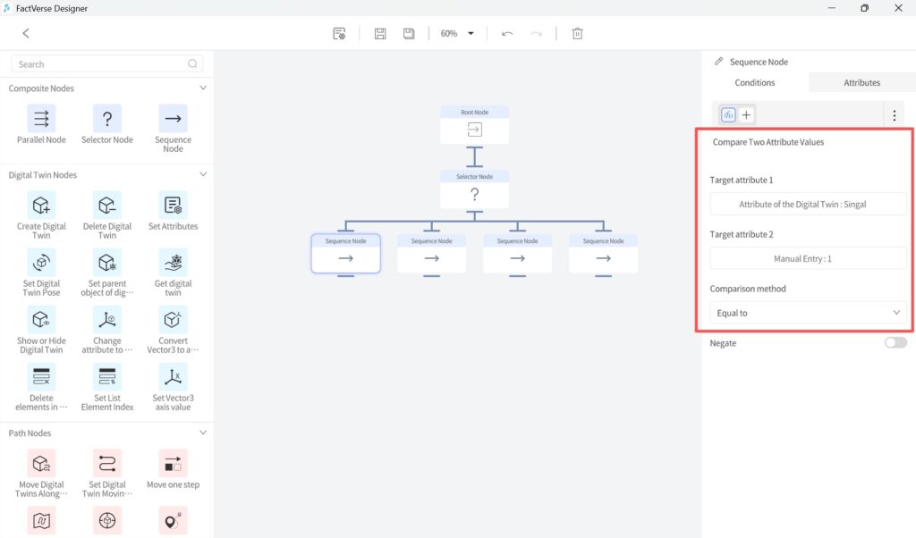Collapse the Path Nodes section
This screenshot has width=916, height=538.
[203, 433]
